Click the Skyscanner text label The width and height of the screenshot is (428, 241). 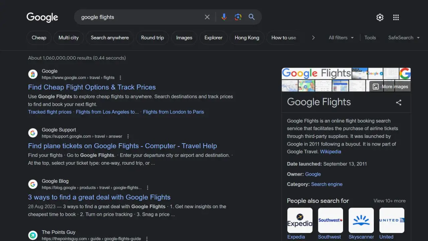(361, 237)
